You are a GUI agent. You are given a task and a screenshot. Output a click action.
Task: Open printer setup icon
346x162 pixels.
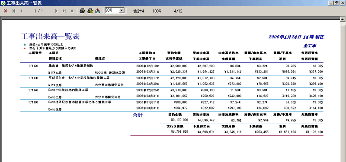click(x=90, y=11)
